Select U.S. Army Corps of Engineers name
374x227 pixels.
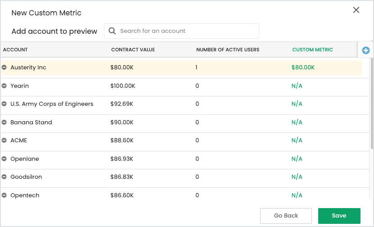(x=52, y=104)
